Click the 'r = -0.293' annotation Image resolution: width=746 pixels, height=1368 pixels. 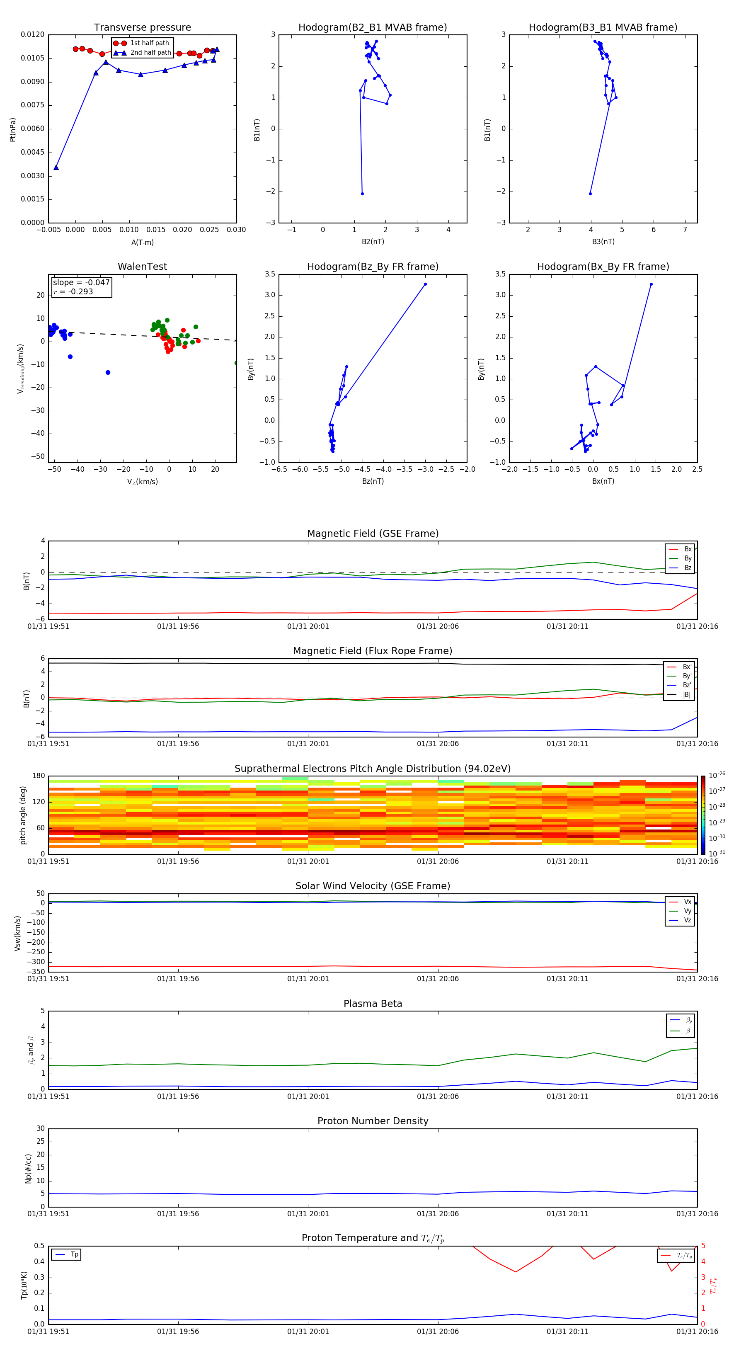tap(73, 291)
